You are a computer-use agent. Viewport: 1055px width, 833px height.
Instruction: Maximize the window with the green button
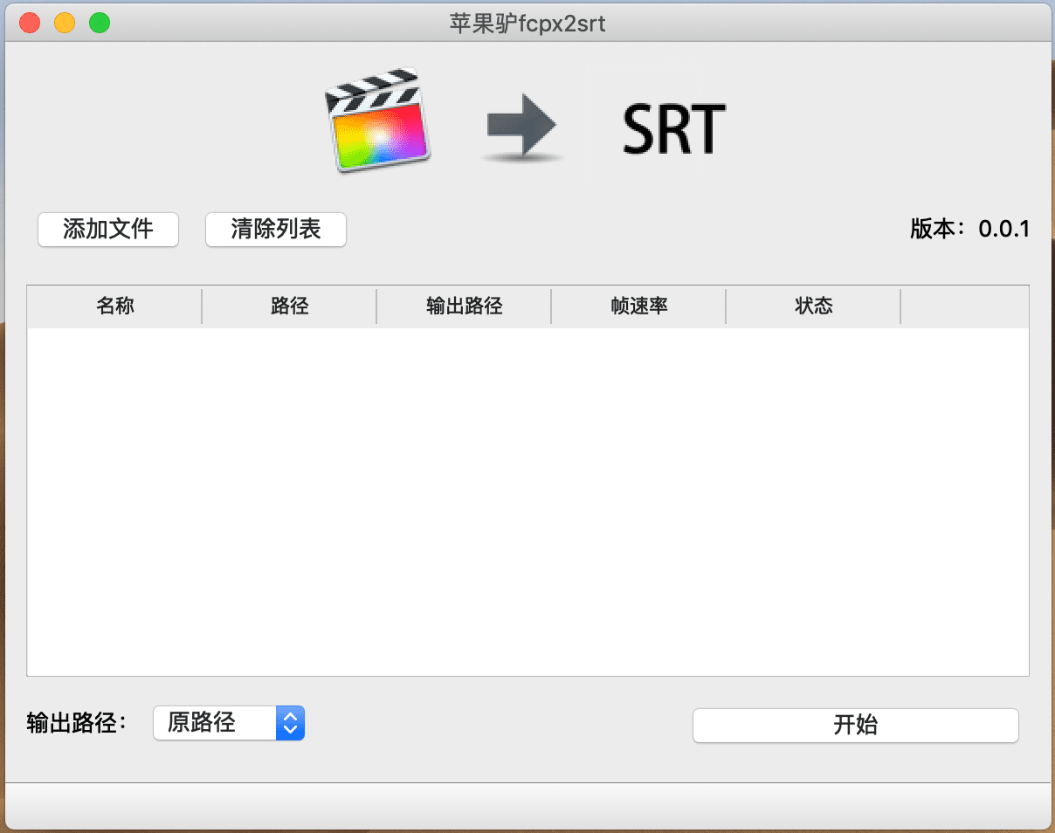pyautogui.click(x=100, y=23)
